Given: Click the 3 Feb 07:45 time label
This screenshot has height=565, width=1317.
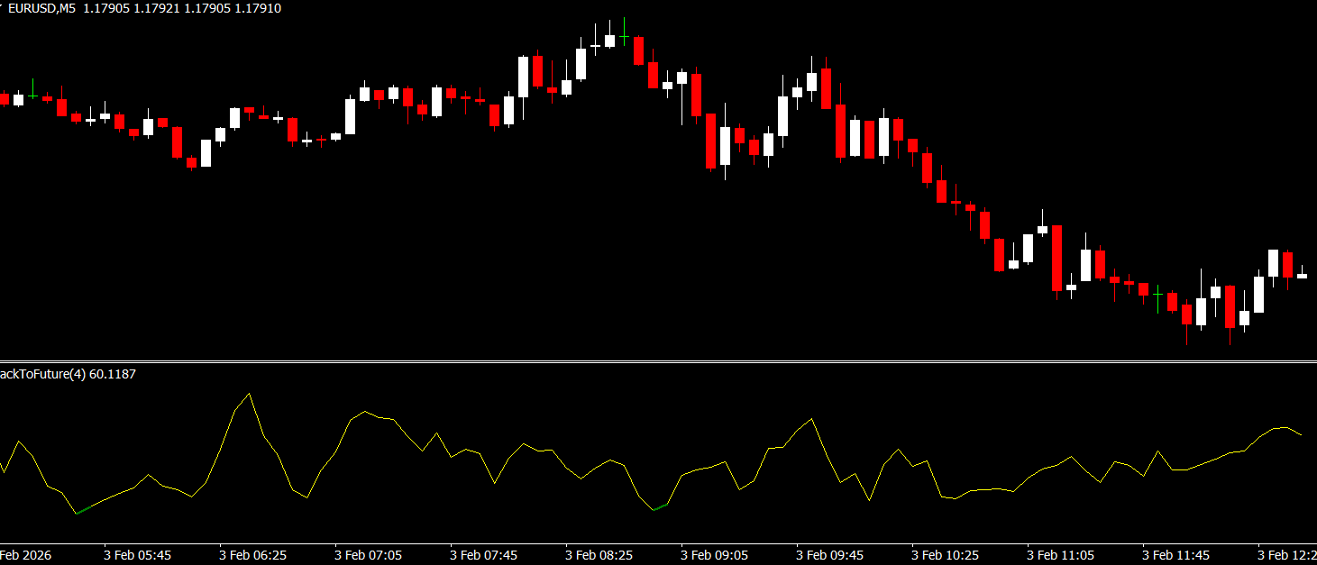Looking at the screenshot, I should click(483, 555).
